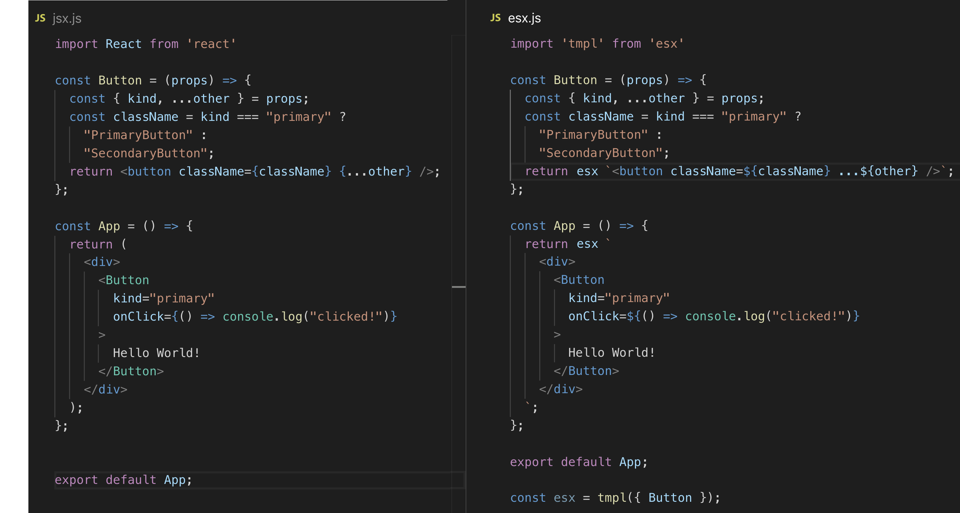Click 'const esx = tmpl({ Button });' line
Viewport: 960px width, 513px height.
coord(615,498)
